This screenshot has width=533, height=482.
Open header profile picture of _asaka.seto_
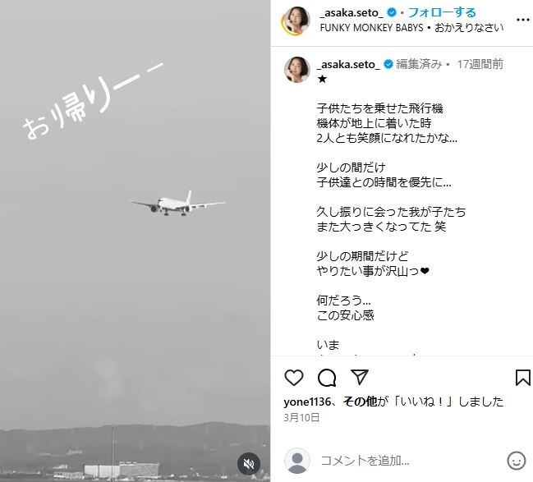coord(296,21)
